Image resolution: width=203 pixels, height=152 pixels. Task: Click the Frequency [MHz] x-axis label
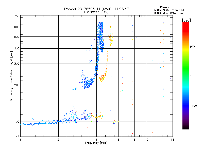pos(96,143)
